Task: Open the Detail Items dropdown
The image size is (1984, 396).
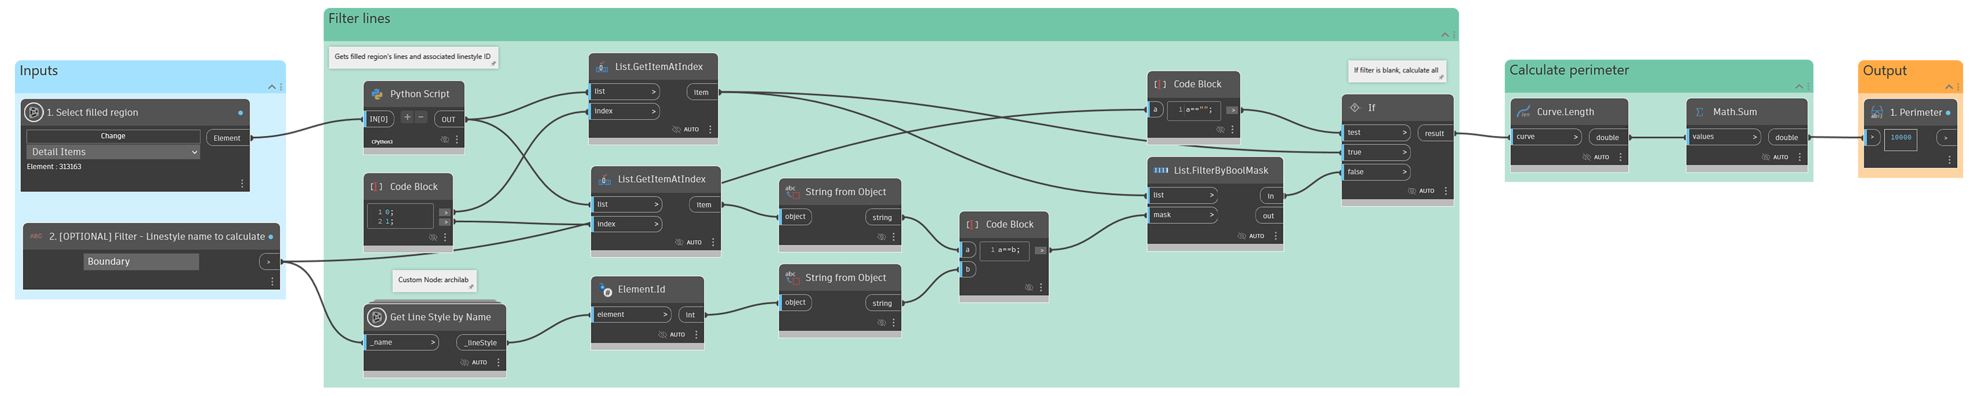Action: 113,152
